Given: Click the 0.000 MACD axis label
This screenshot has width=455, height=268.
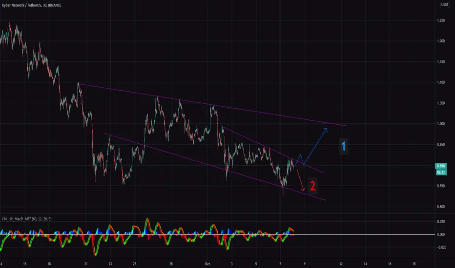Looking at the screenshot, I should [441, 235].
